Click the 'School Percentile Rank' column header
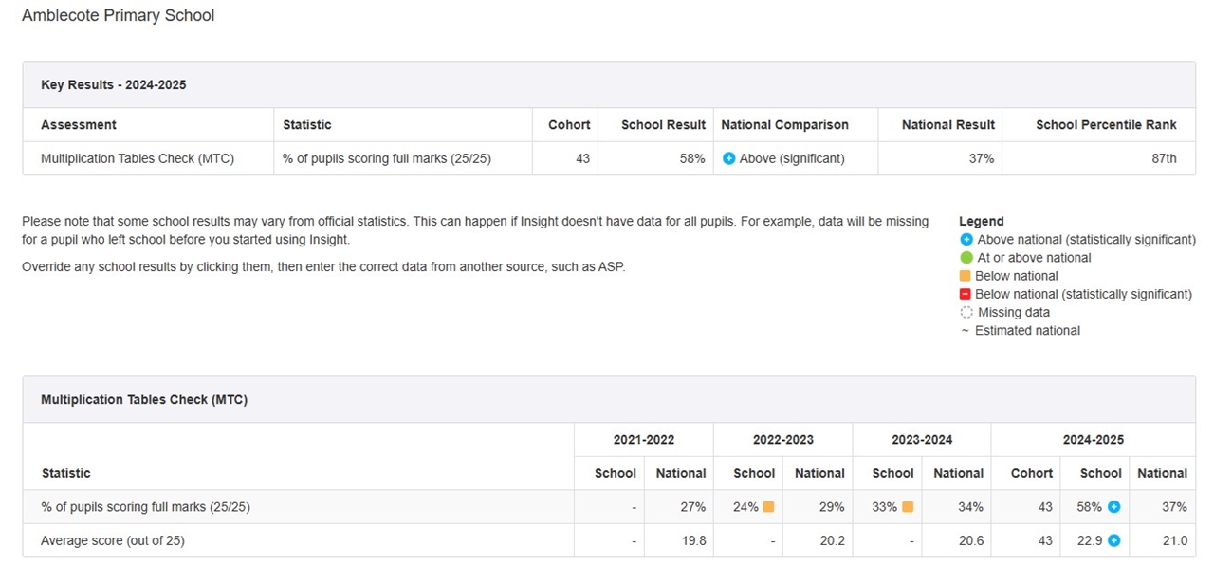Viewport: 1214px width, 565px height. tap(1106, 125)
